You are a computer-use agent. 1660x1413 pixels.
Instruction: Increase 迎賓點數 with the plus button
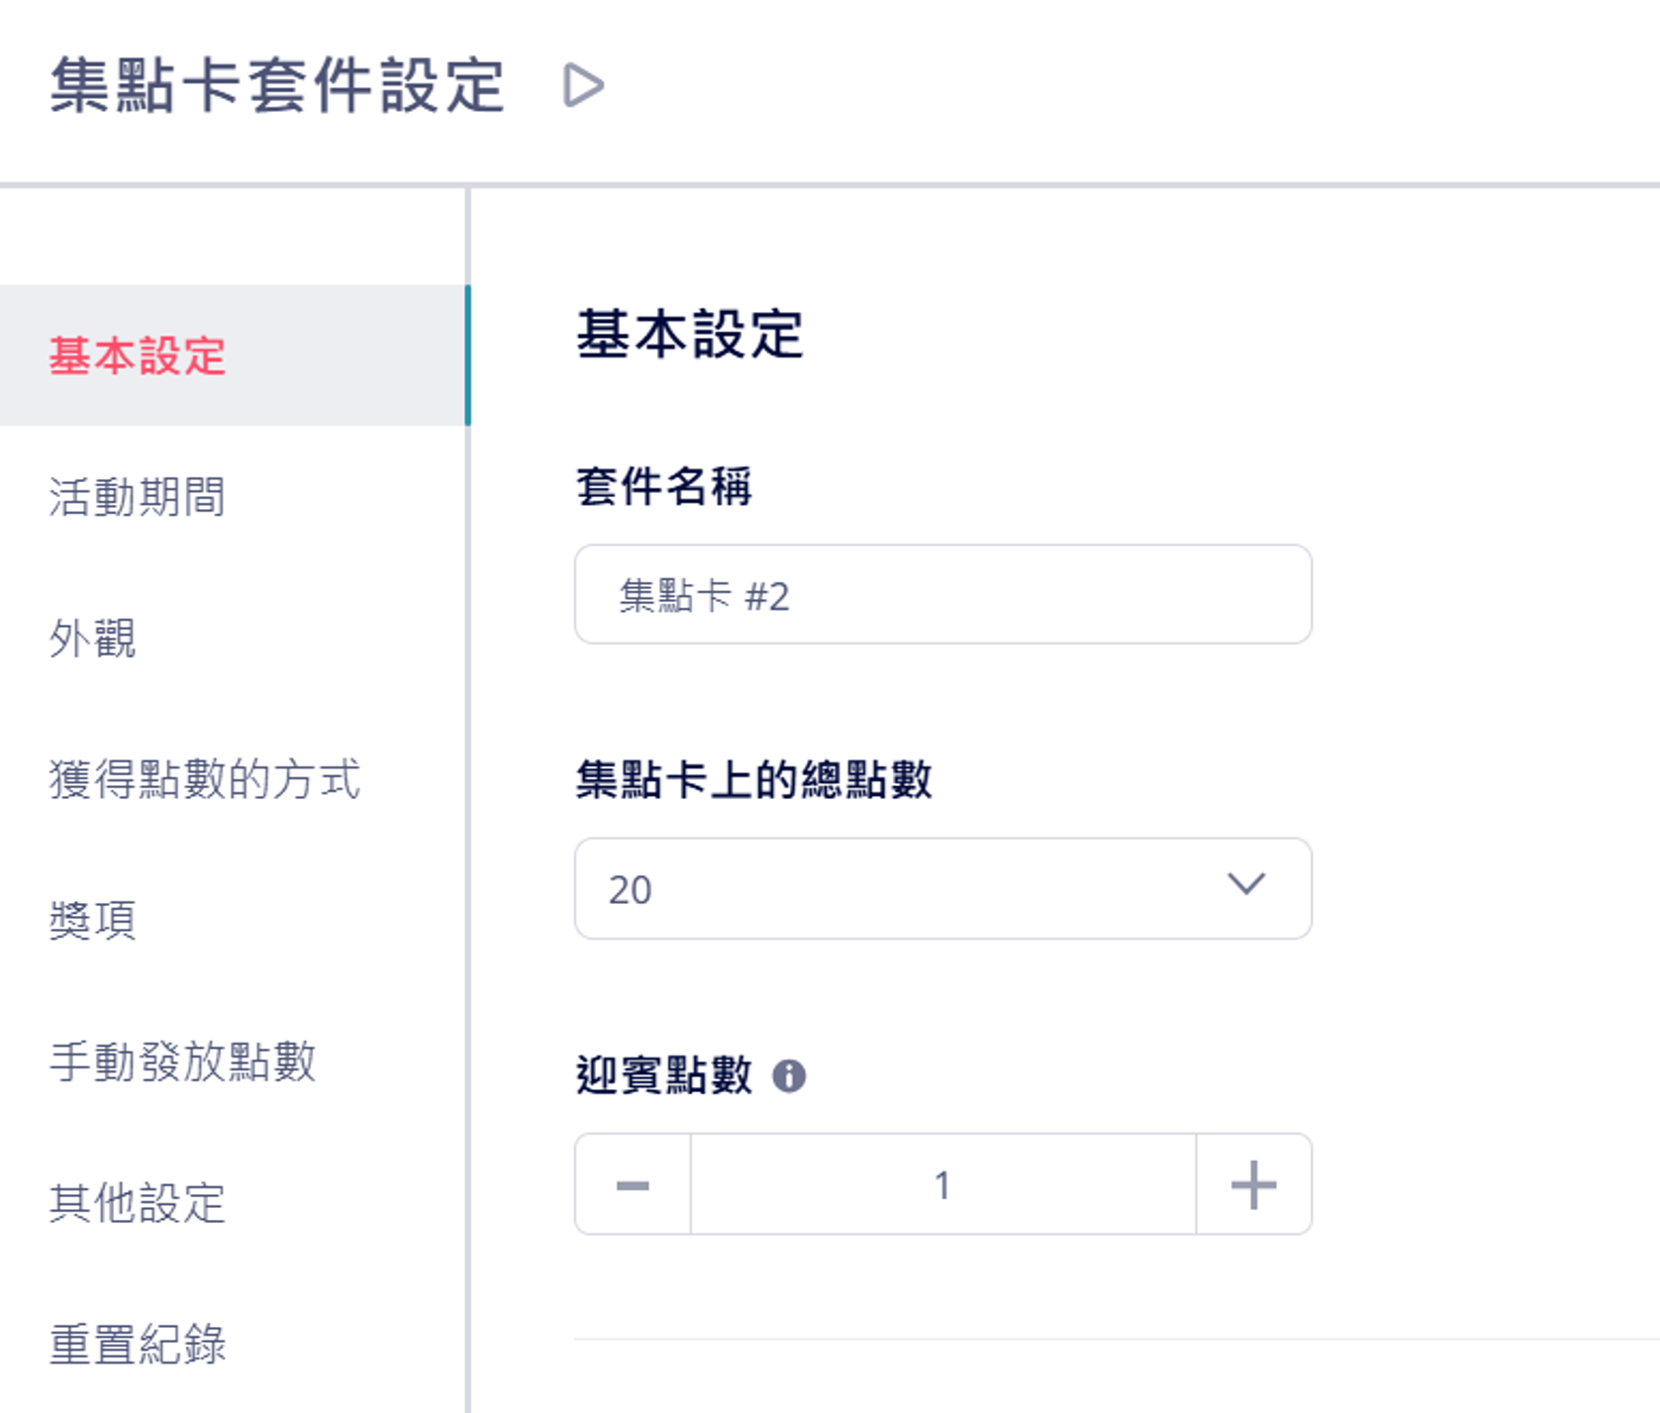tap(1253, 1184)
